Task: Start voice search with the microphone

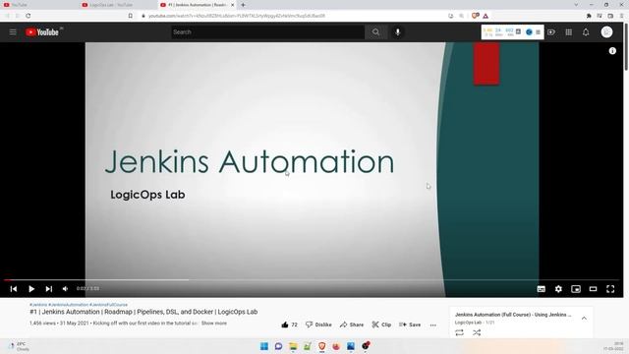Action: tap(397, 32)
